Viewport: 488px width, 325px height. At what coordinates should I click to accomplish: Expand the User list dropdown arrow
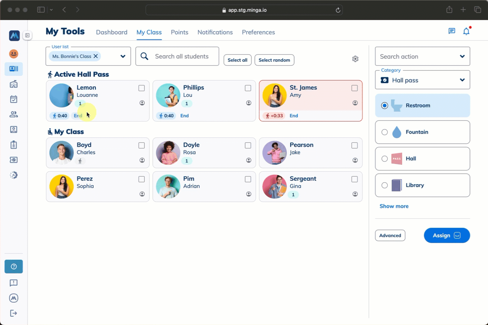coord(123,57)
